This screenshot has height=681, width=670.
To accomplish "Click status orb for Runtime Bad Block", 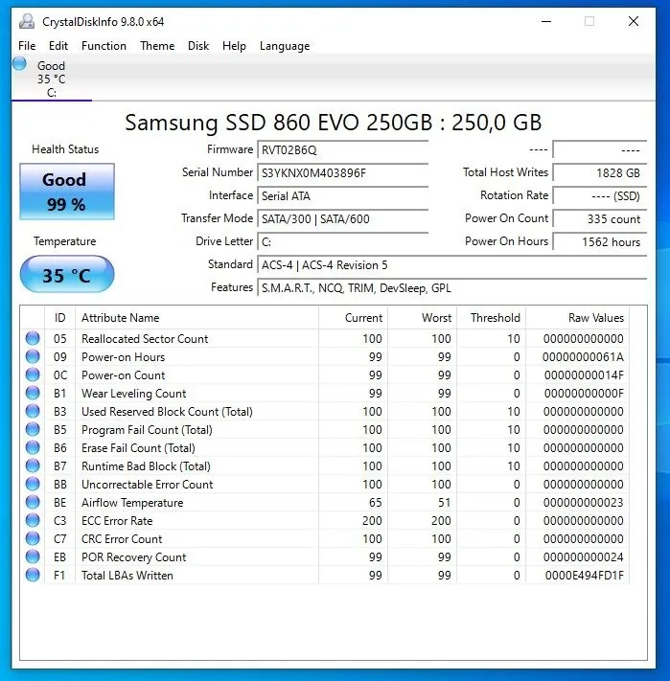I will (x=33, y=466).
